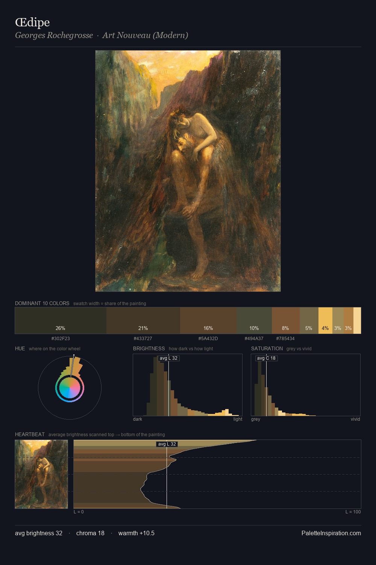Click 'chroma 18' in footer
The image size is (376, 565).
(90, 533)
